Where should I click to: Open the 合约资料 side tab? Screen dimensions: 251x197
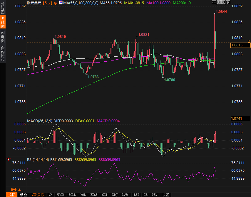point(3,54)
